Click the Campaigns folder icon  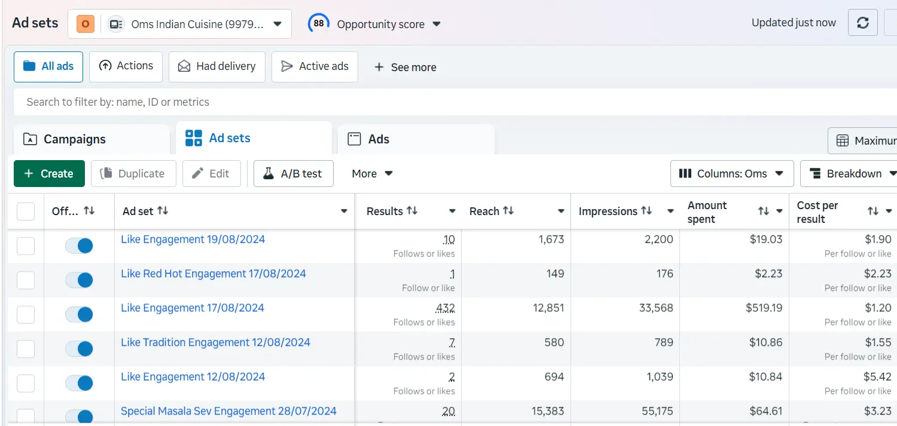29,139
